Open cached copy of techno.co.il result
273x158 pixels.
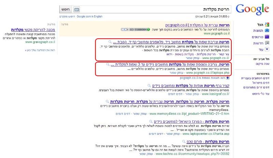coord(146,154)
